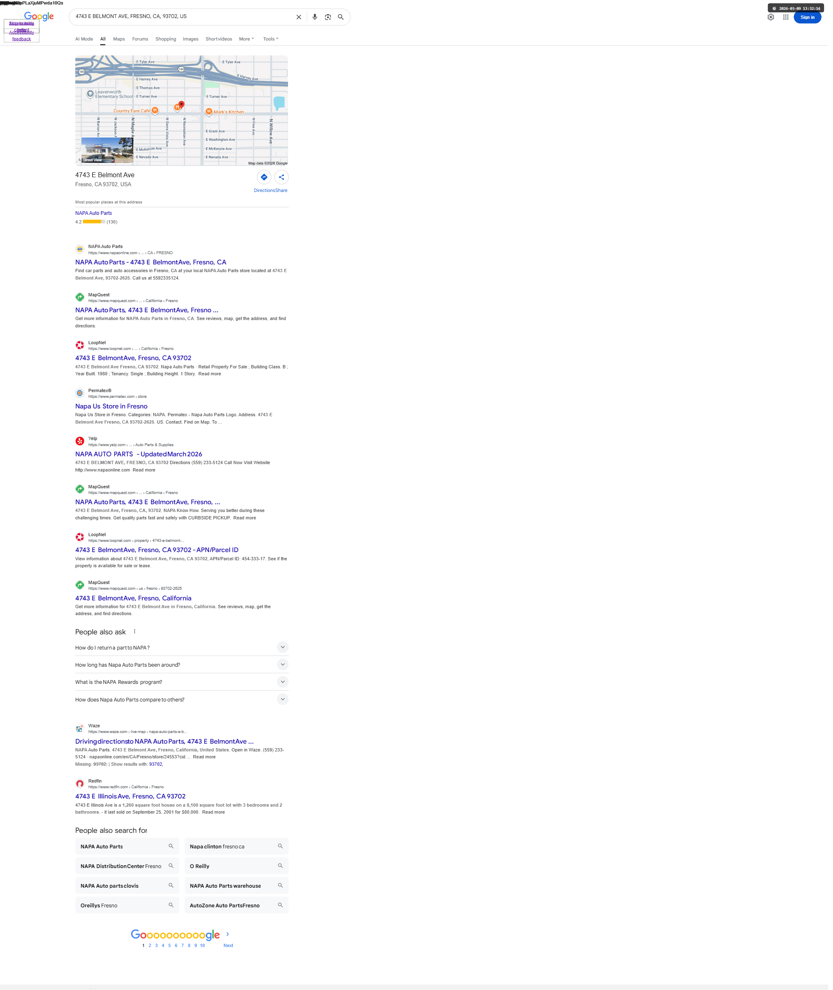Open the Tools dropdown

coord(270,39)
